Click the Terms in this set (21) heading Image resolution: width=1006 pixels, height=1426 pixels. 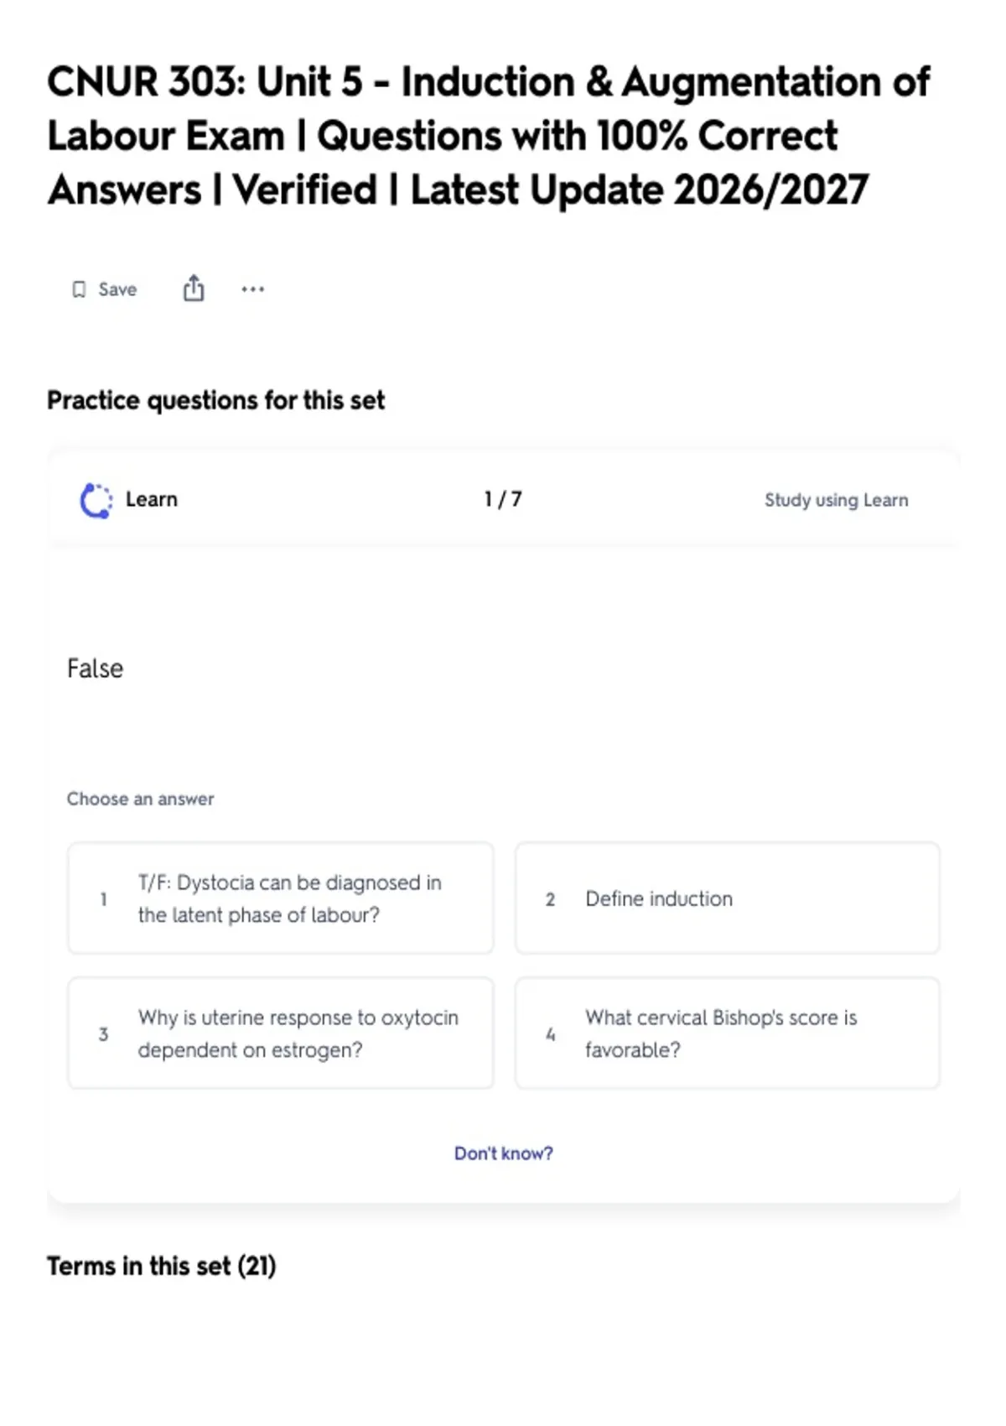click(x=162, y=1266)
